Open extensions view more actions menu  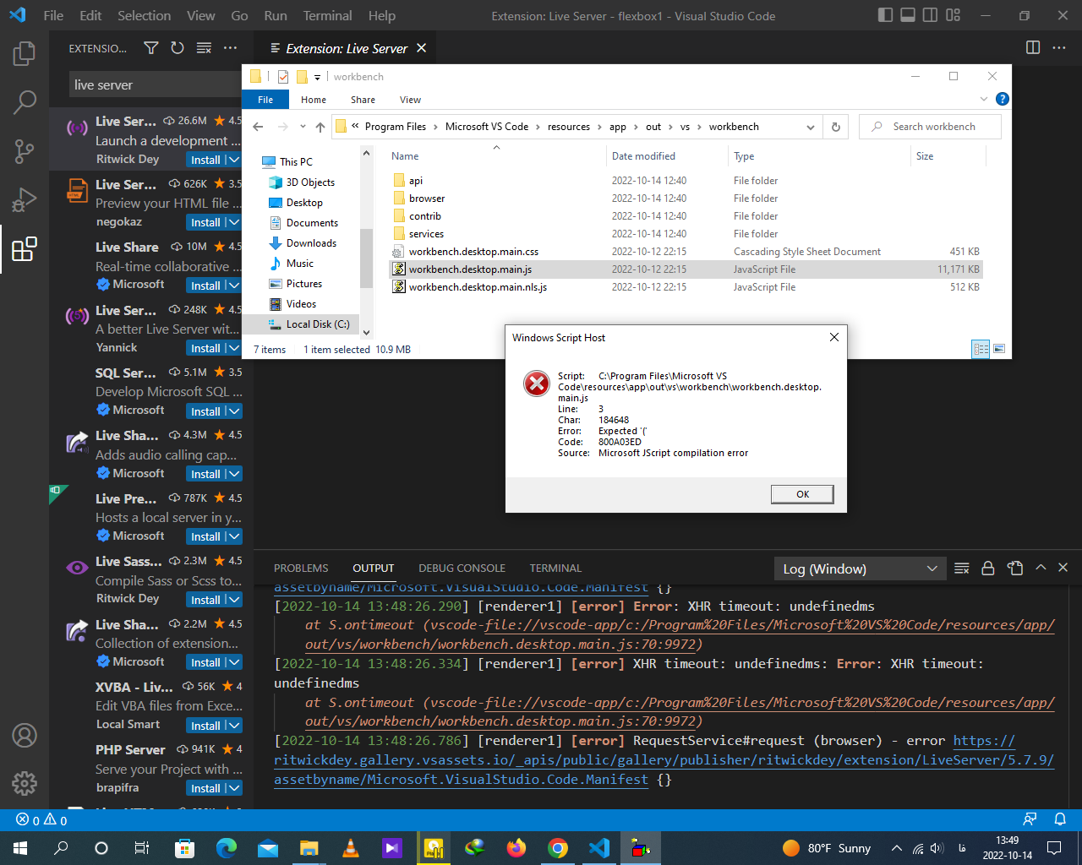click(x=230, y=48)
